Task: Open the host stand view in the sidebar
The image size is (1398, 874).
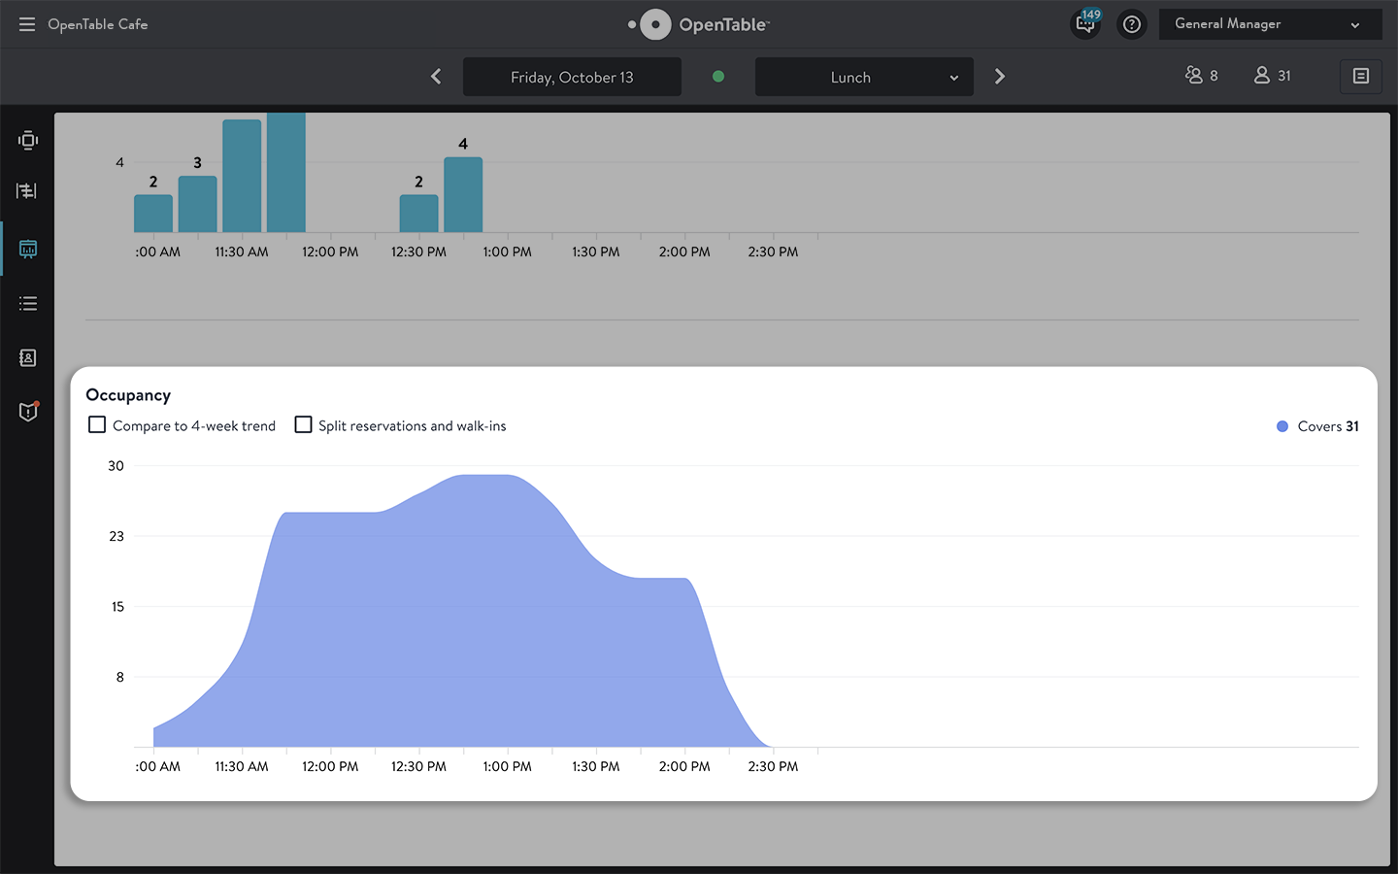Action: click(x=28, y=140)
